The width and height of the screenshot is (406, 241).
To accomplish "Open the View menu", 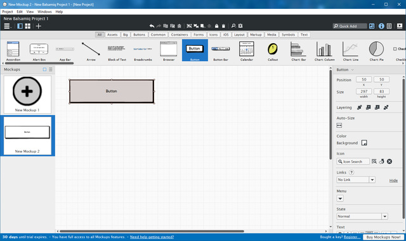I will pyautogui.click(x=30, y=11).
